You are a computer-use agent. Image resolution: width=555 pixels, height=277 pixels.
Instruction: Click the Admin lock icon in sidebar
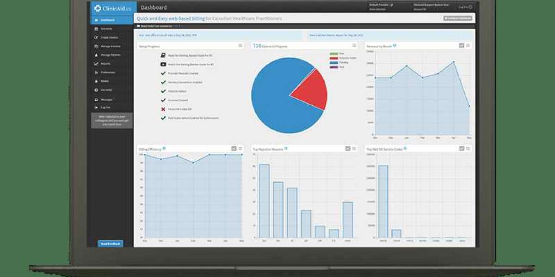click(x=96, y=81)
